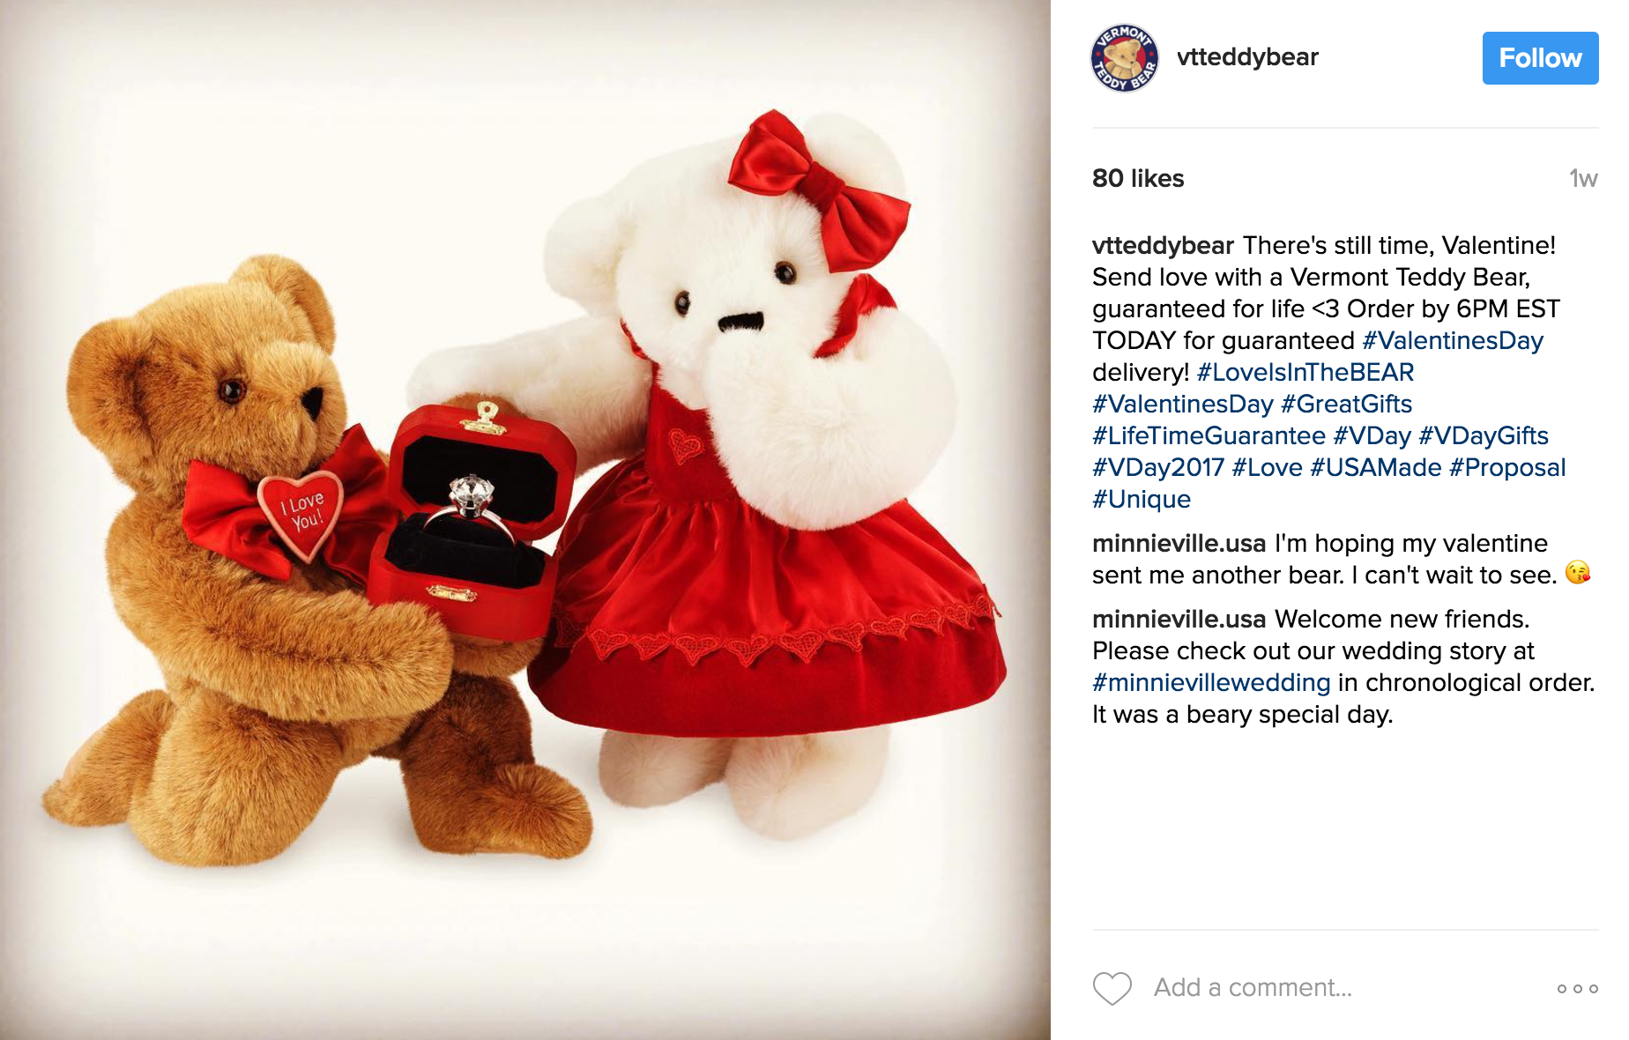Click the Vermont Teddy Bear profile avatar

tap(1125, 58)
